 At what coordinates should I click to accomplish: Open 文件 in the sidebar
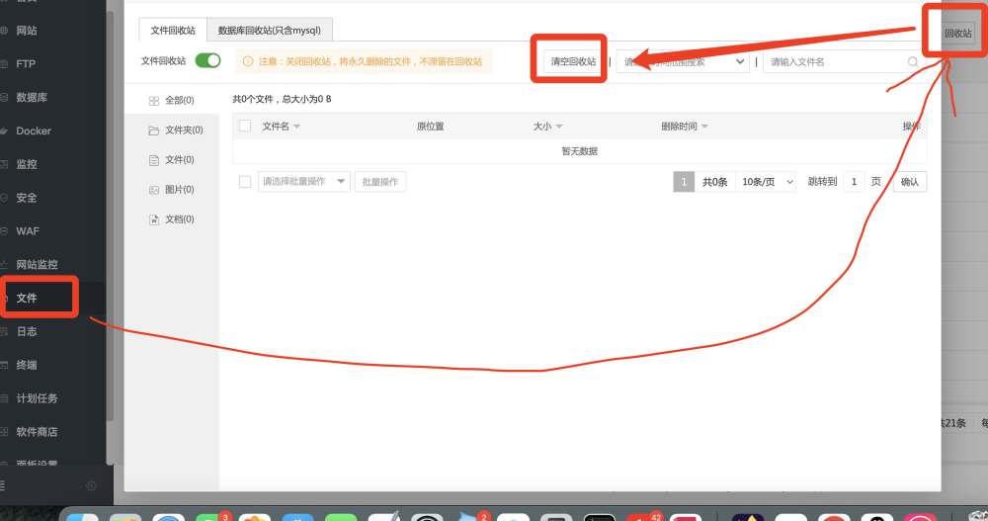point(27,298)
